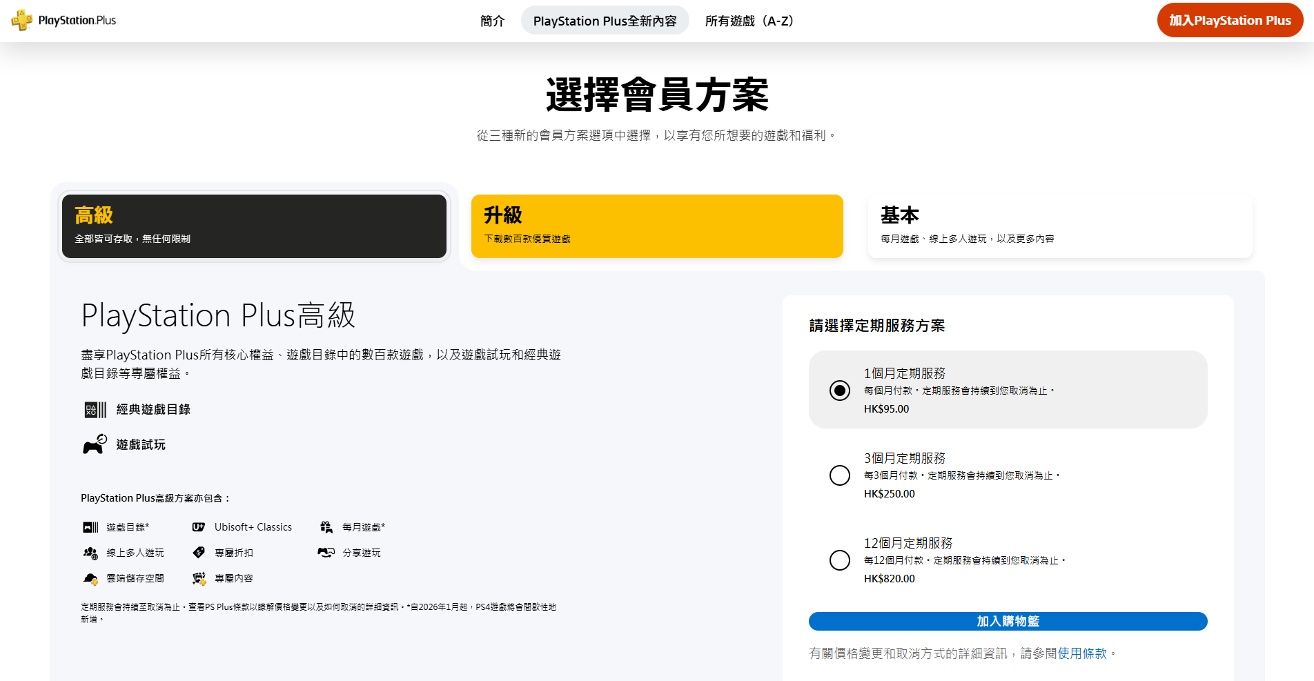Click the 專屬內容 exclusive content icon

(x=199, y=578)
